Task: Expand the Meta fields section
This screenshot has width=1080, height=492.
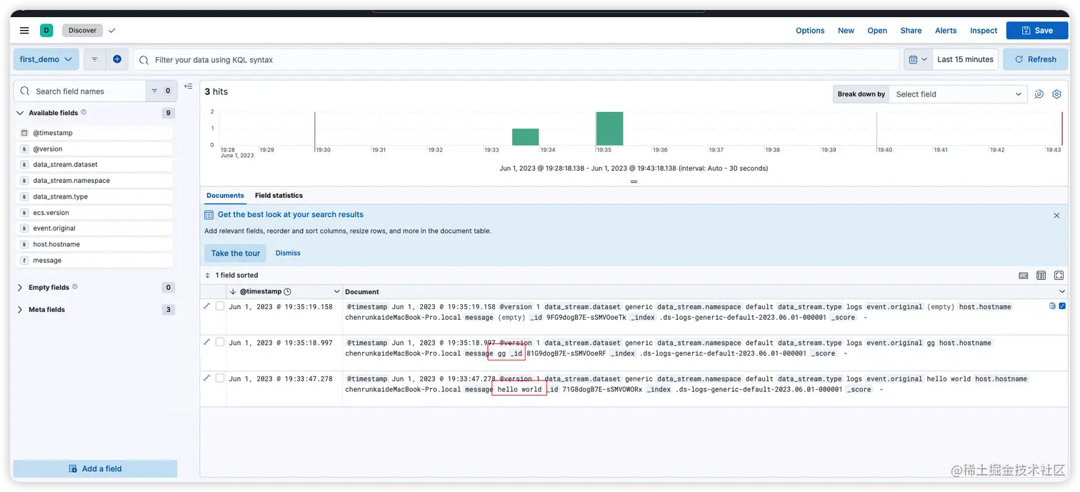Action: tap(21, 310)
